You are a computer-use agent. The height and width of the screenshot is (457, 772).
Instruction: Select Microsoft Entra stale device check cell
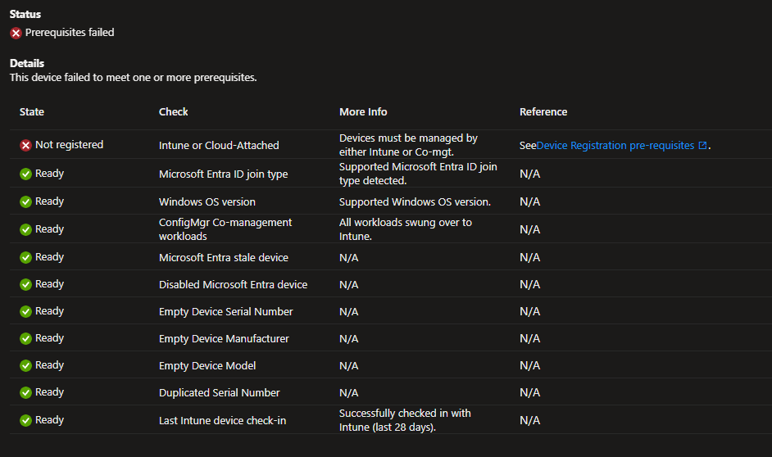pos(224,257)
